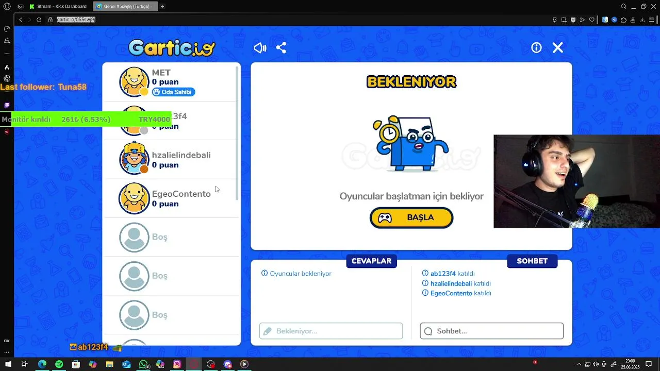Click the Gartic.io logo
The height and width of the screenshot is (371, 660).
point(172,48)
